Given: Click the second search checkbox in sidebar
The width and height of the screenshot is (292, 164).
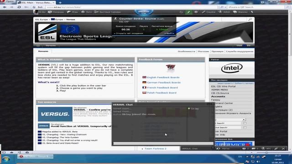Looking at the screenshot, I should pos(245,128).
